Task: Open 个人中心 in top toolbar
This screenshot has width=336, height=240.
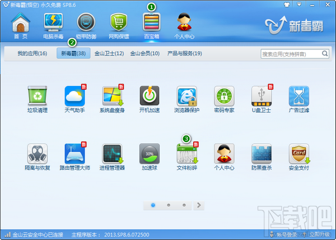Action: pos(184,26)
